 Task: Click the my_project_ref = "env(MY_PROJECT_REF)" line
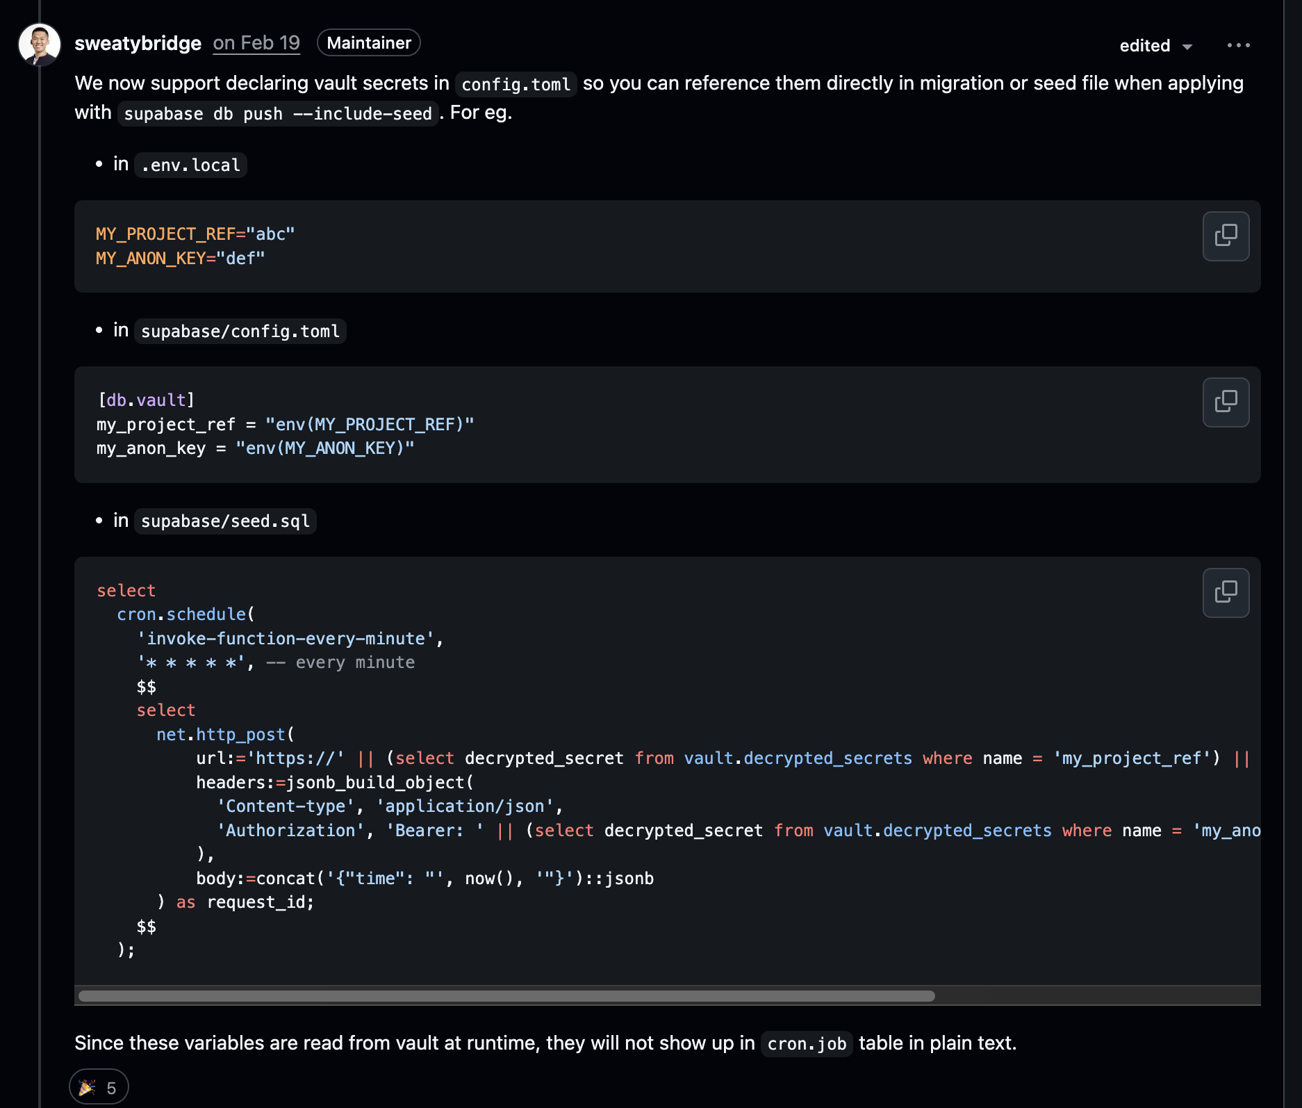click(x=285, y=425)
